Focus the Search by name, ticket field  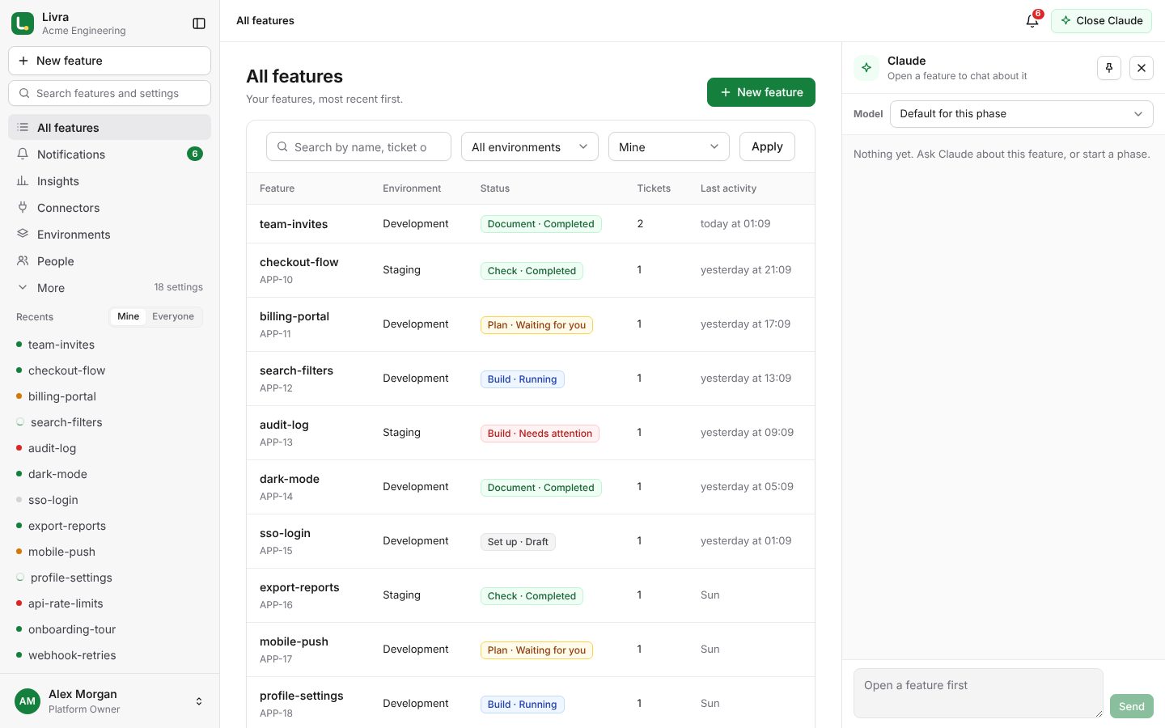click(x=358, y=147)
